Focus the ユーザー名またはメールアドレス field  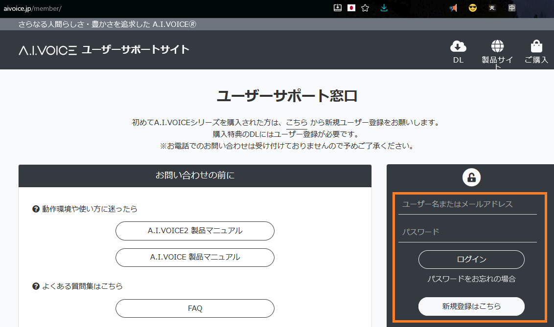point(467,204)
